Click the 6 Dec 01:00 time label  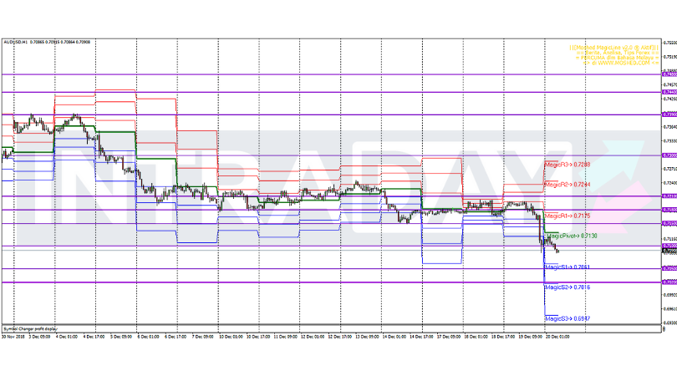(x=148, y=337)
